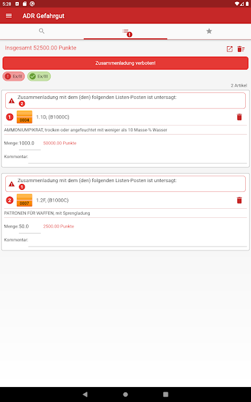Screen dimensions: 251x402
Task: Delete the PATRONEN FÜR WAFFEN item
Action: click(x=239, y=200)
